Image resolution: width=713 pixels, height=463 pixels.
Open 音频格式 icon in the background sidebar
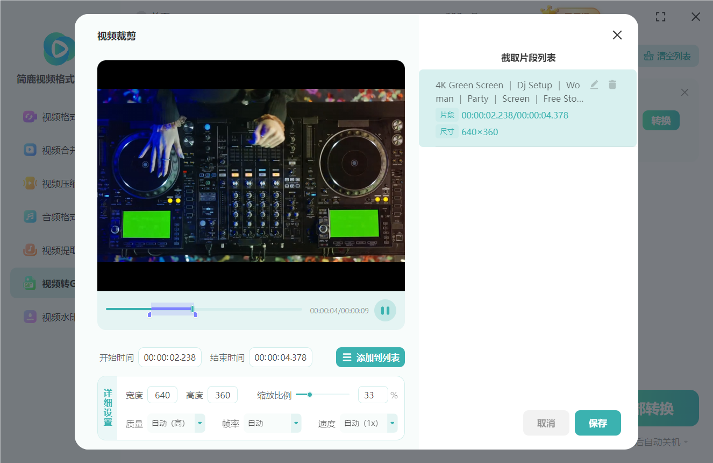click(x=30, y=217)
